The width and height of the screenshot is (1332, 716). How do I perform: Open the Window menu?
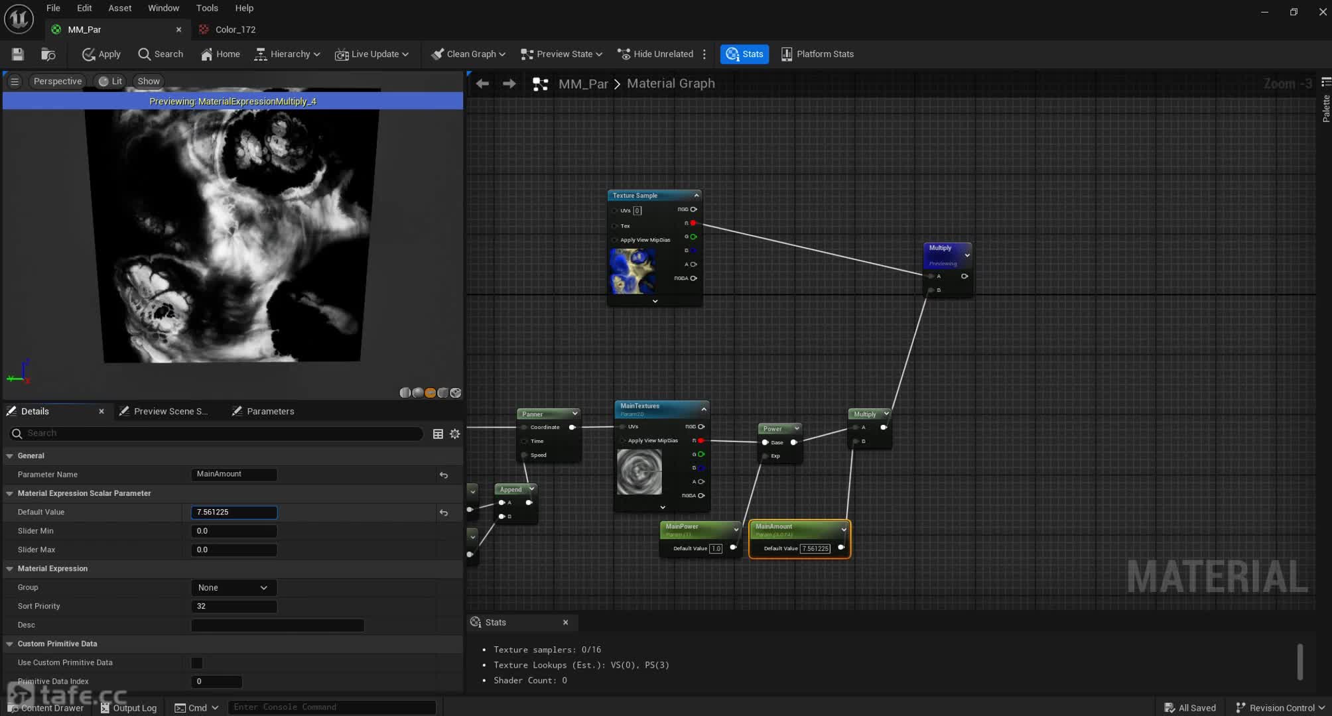pos(163,8)
